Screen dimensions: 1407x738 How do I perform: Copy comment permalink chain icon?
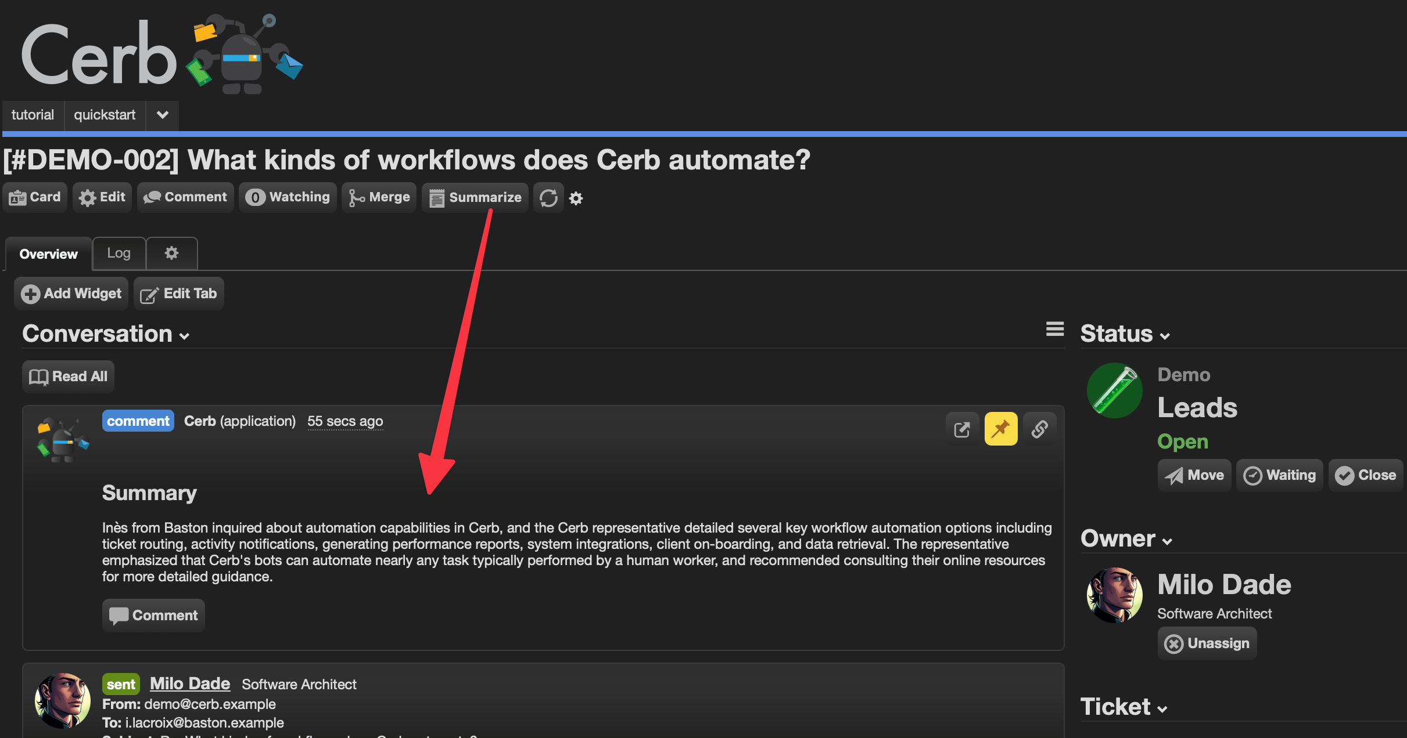coord(1039,429)
